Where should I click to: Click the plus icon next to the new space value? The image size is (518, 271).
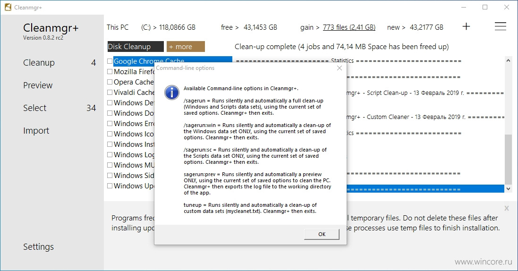(466, 26)
